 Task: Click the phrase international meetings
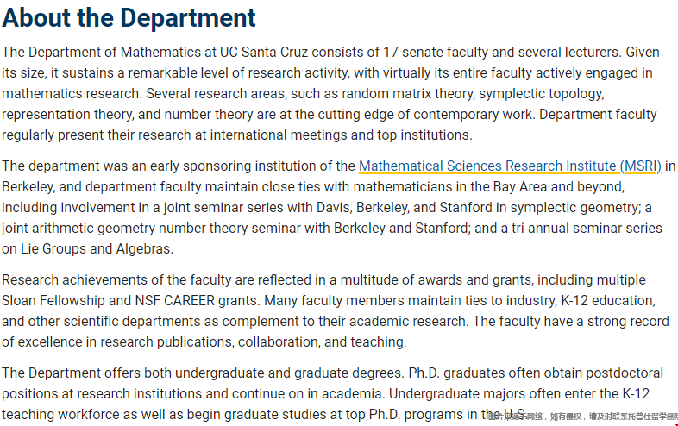coord(279,135)
